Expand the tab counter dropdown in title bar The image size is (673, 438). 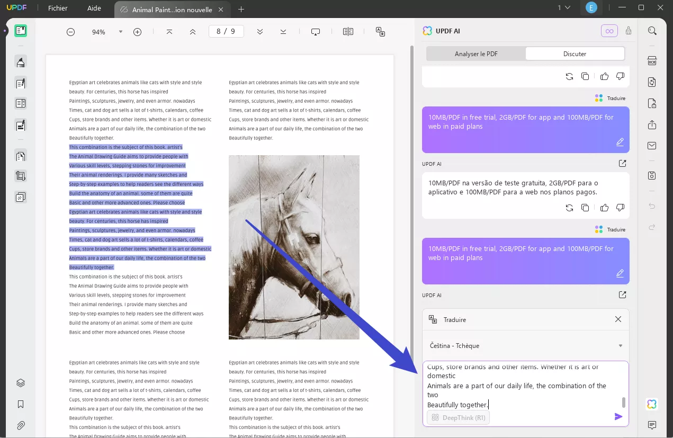(x=563, y=8)
